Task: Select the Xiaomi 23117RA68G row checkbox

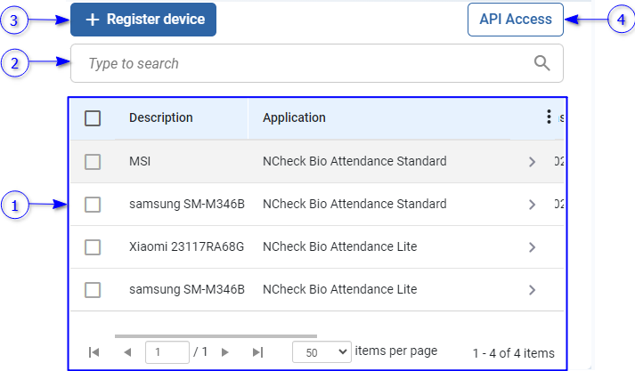Action: [93, 247]
